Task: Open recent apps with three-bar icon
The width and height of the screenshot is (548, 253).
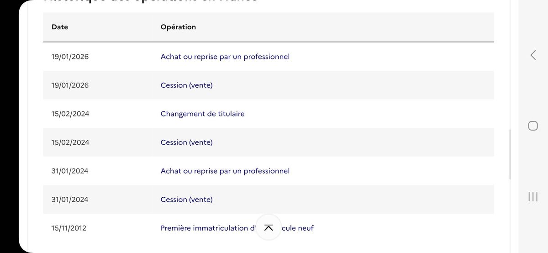Action: [533, 197]
